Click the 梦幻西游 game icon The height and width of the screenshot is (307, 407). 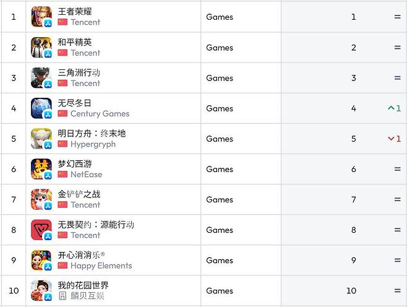(41, 169)
